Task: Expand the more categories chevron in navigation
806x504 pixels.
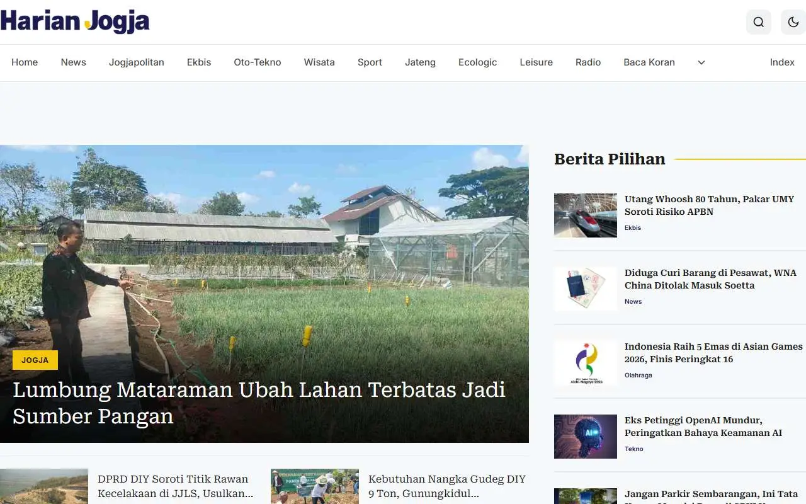Action: tap(701, 62)
